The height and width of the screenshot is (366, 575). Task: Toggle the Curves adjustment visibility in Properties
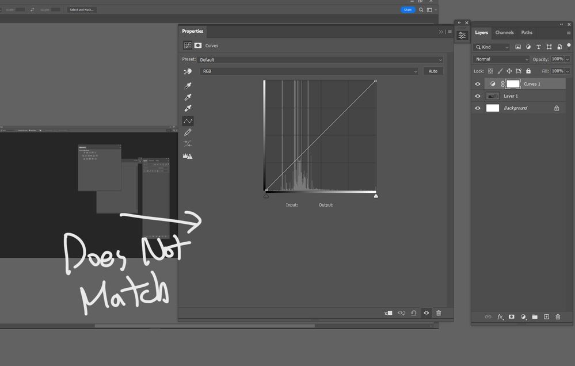click(426, 312)
